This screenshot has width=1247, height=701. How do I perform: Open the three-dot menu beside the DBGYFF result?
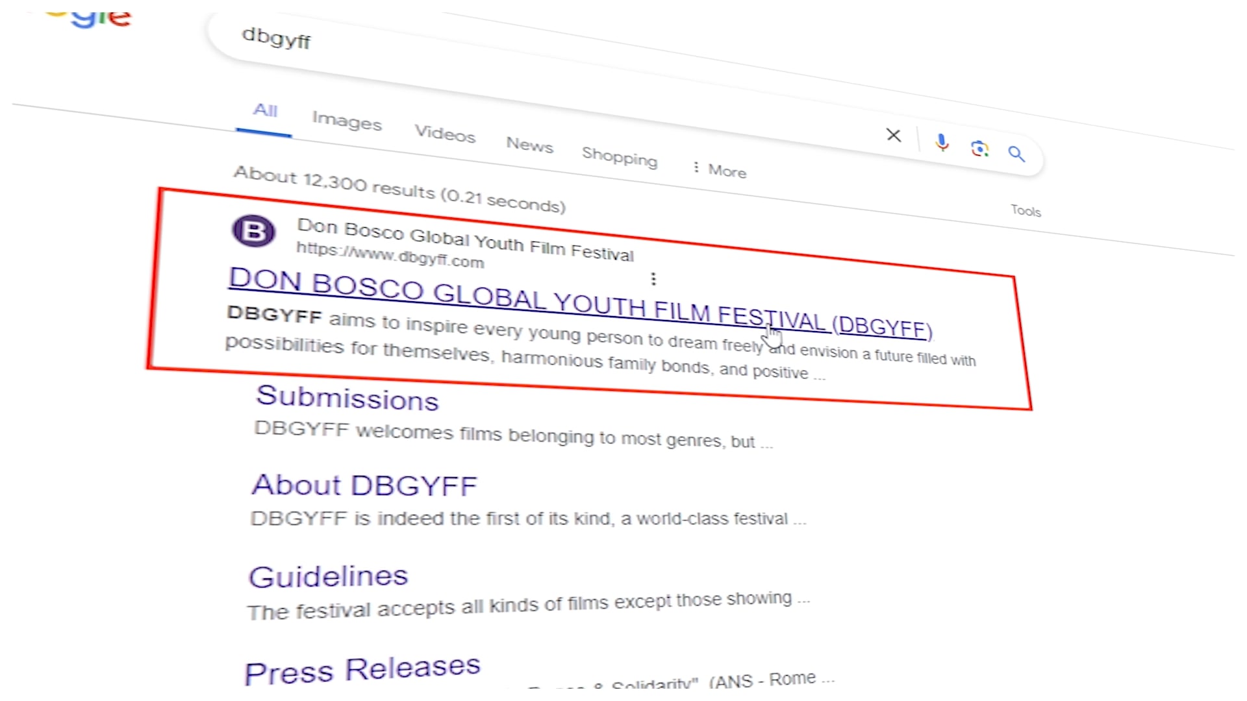click(x=653, y=278)
